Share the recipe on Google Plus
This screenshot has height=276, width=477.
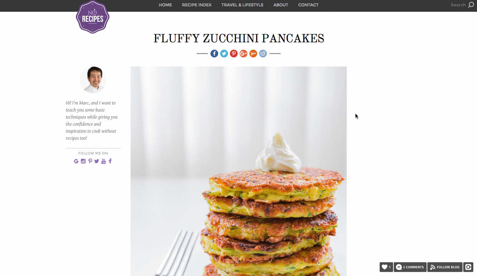[243, 53]
